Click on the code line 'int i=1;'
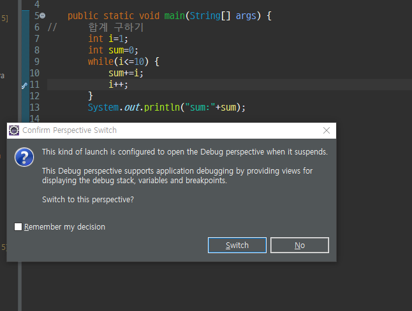Image resolution: width=412 pixels, height=311 pixels. coord(108,39)
